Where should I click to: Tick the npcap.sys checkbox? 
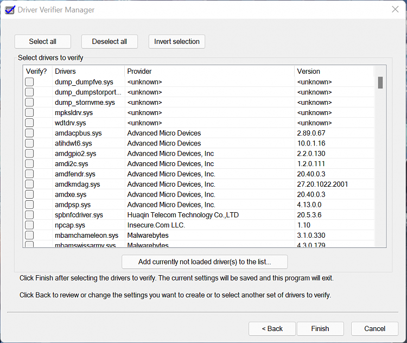(29, 225)
